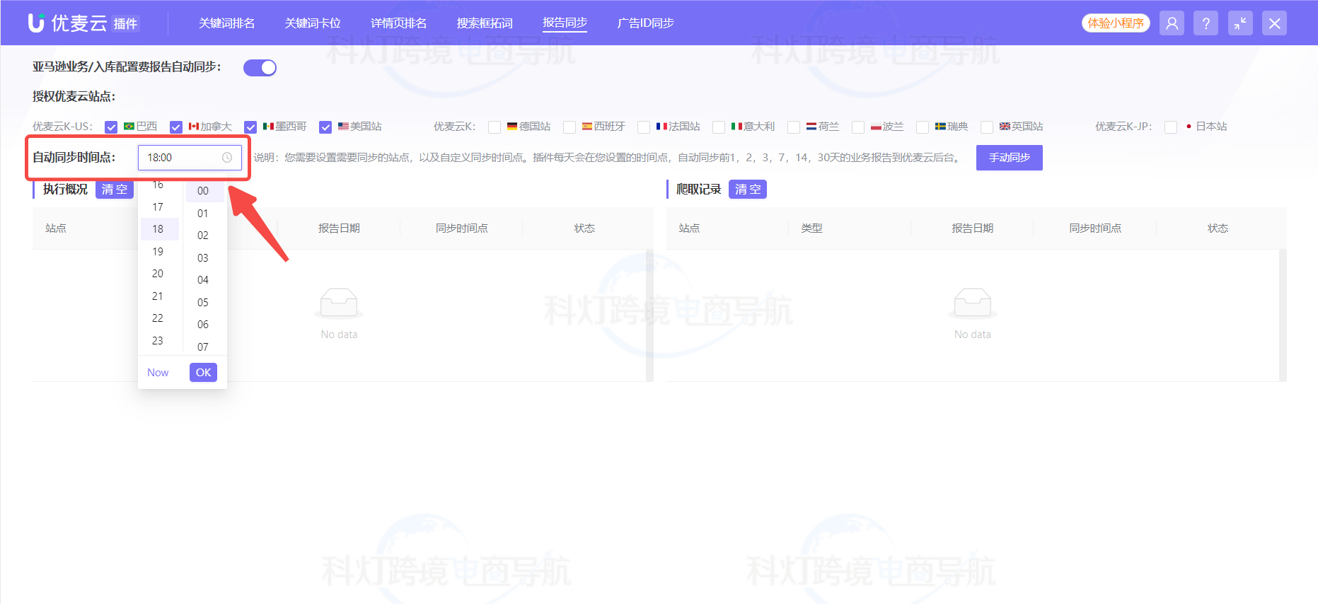Screen dimensions: 1318x604
Task: Uncheck the 美国站 site checkbox
Action: tap(325, 127)
